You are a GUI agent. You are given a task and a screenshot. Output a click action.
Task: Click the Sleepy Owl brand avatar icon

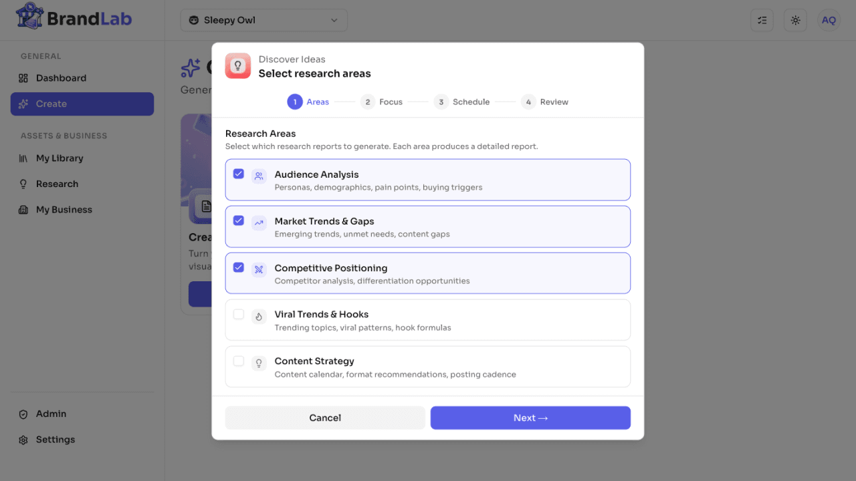click(x=193, y=20)
